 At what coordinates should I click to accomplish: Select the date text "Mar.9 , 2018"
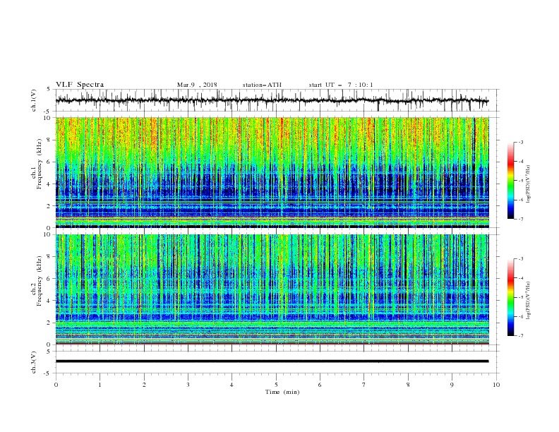pyautogui.click(x=197, y=85)
